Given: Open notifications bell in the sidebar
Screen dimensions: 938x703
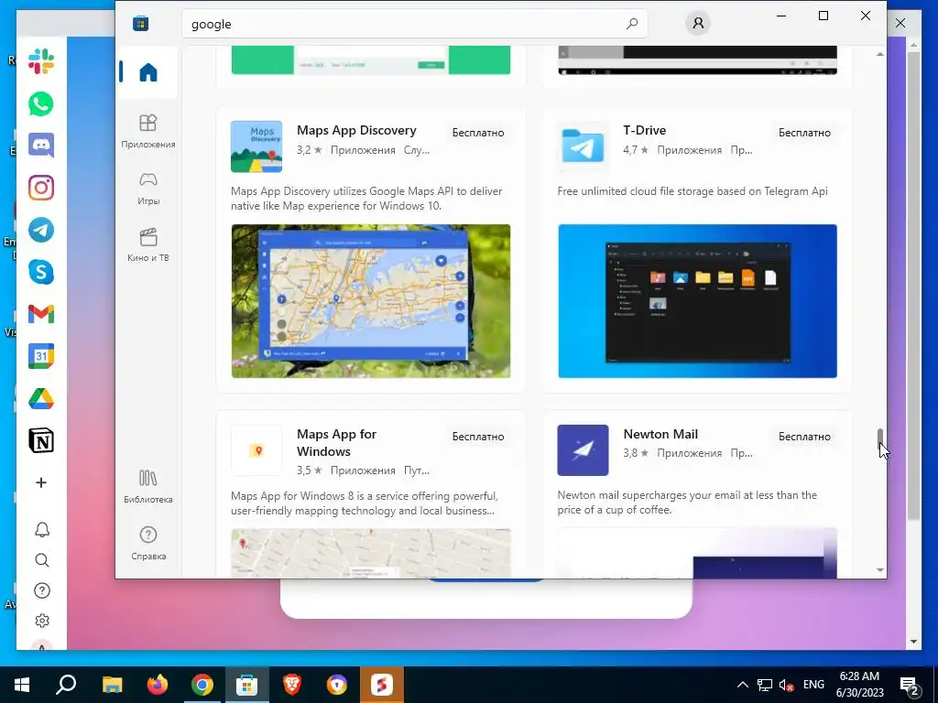Looking at the screenshot, I should pyautogui.click(x=42, y=530).
